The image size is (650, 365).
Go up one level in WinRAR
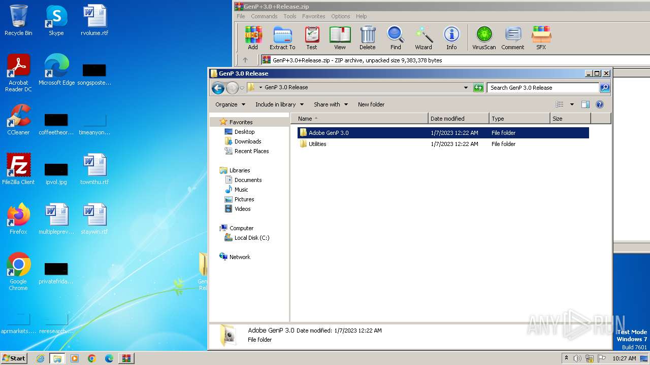(x=245, y=60)
